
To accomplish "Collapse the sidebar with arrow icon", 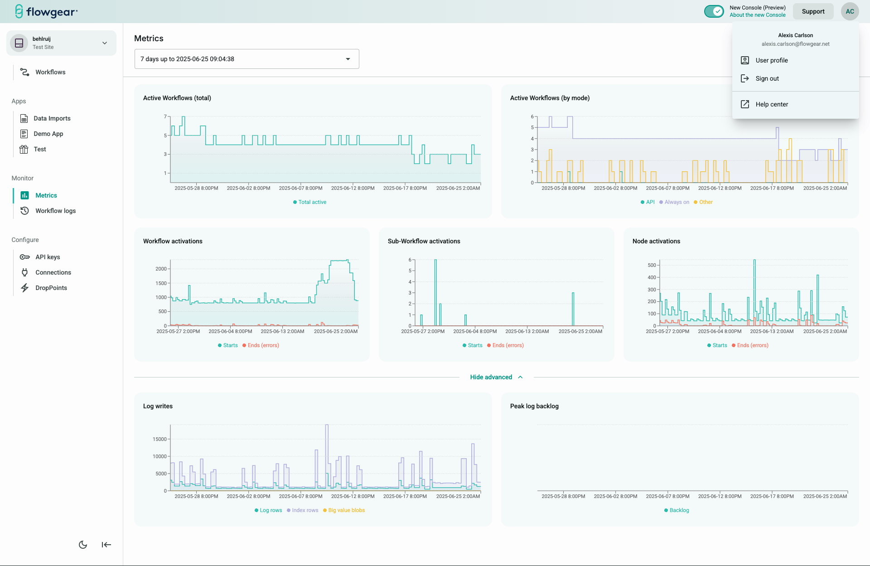I will coord(106,545).
